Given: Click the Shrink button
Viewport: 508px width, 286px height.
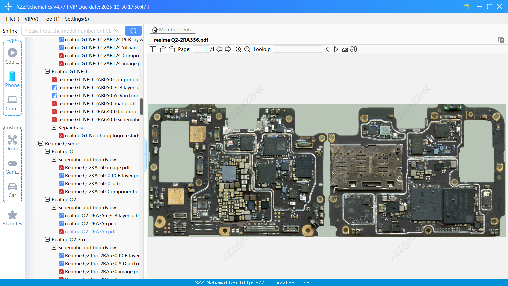Looking at the screenshot, I should pyautogui.click(x=10, y=31).
